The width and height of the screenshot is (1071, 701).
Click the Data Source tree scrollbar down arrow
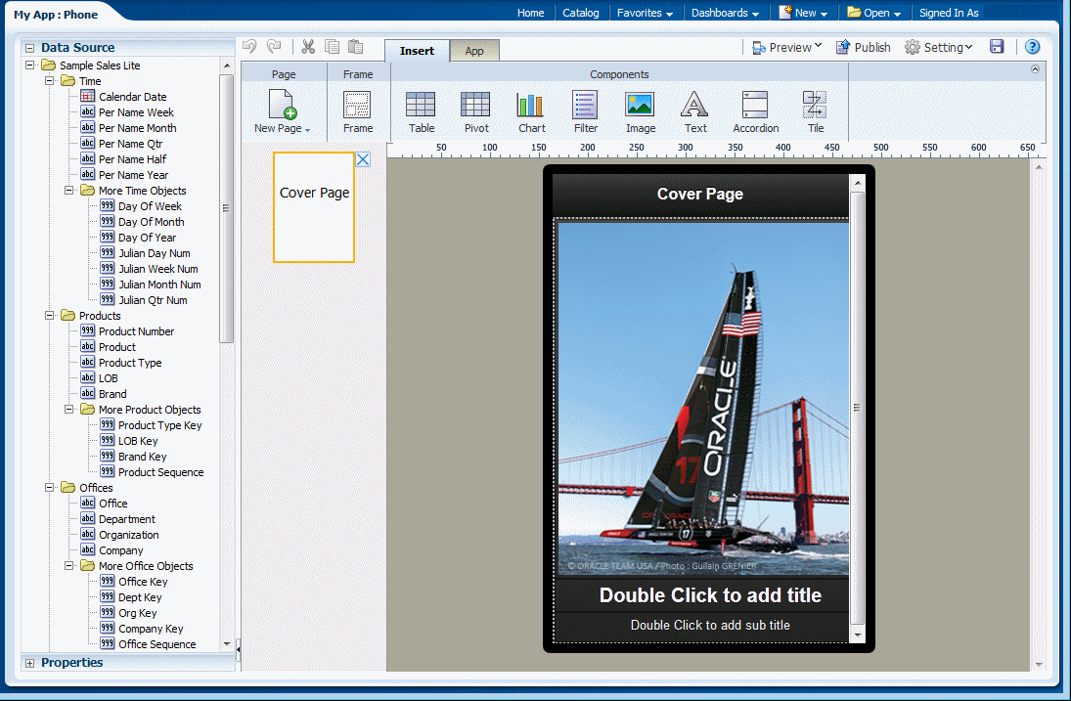[x=227, y=643]
